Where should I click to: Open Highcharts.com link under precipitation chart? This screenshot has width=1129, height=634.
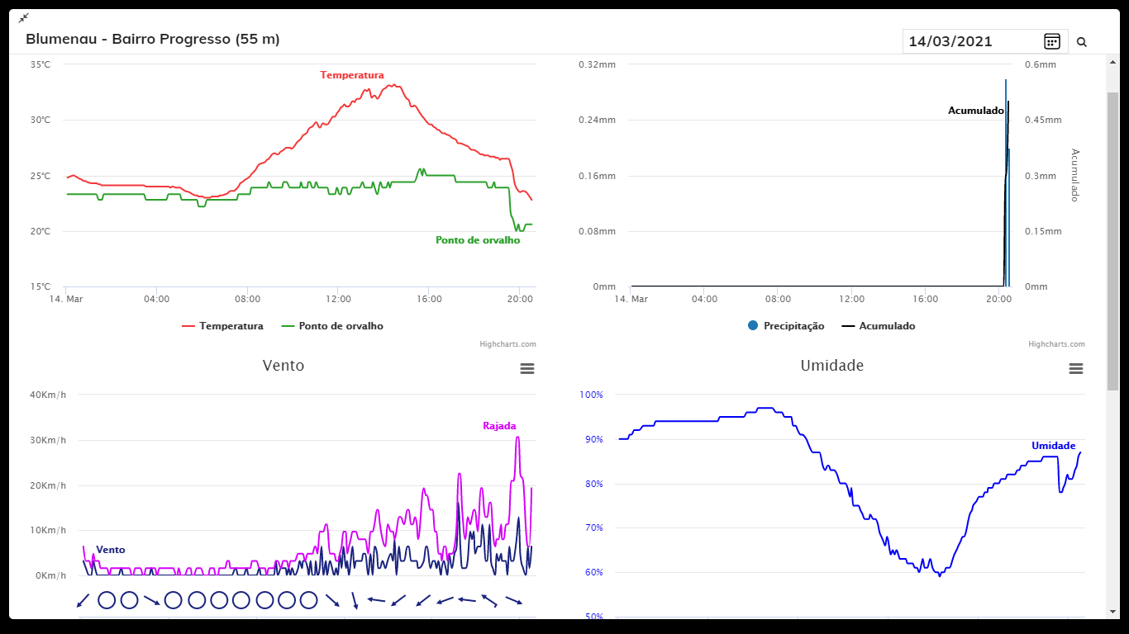[1056, 344]
